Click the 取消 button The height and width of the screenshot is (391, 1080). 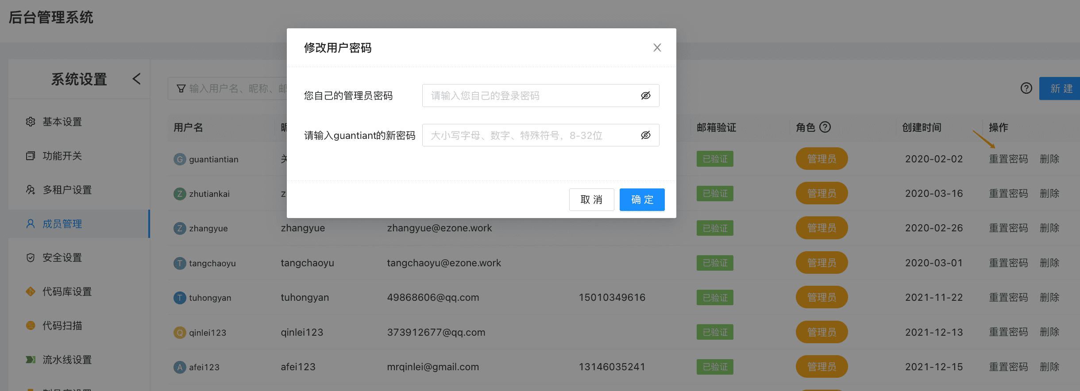(x=591, y=200)
